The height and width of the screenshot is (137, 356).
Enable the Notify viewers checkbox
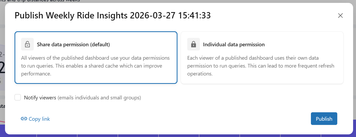18,98
